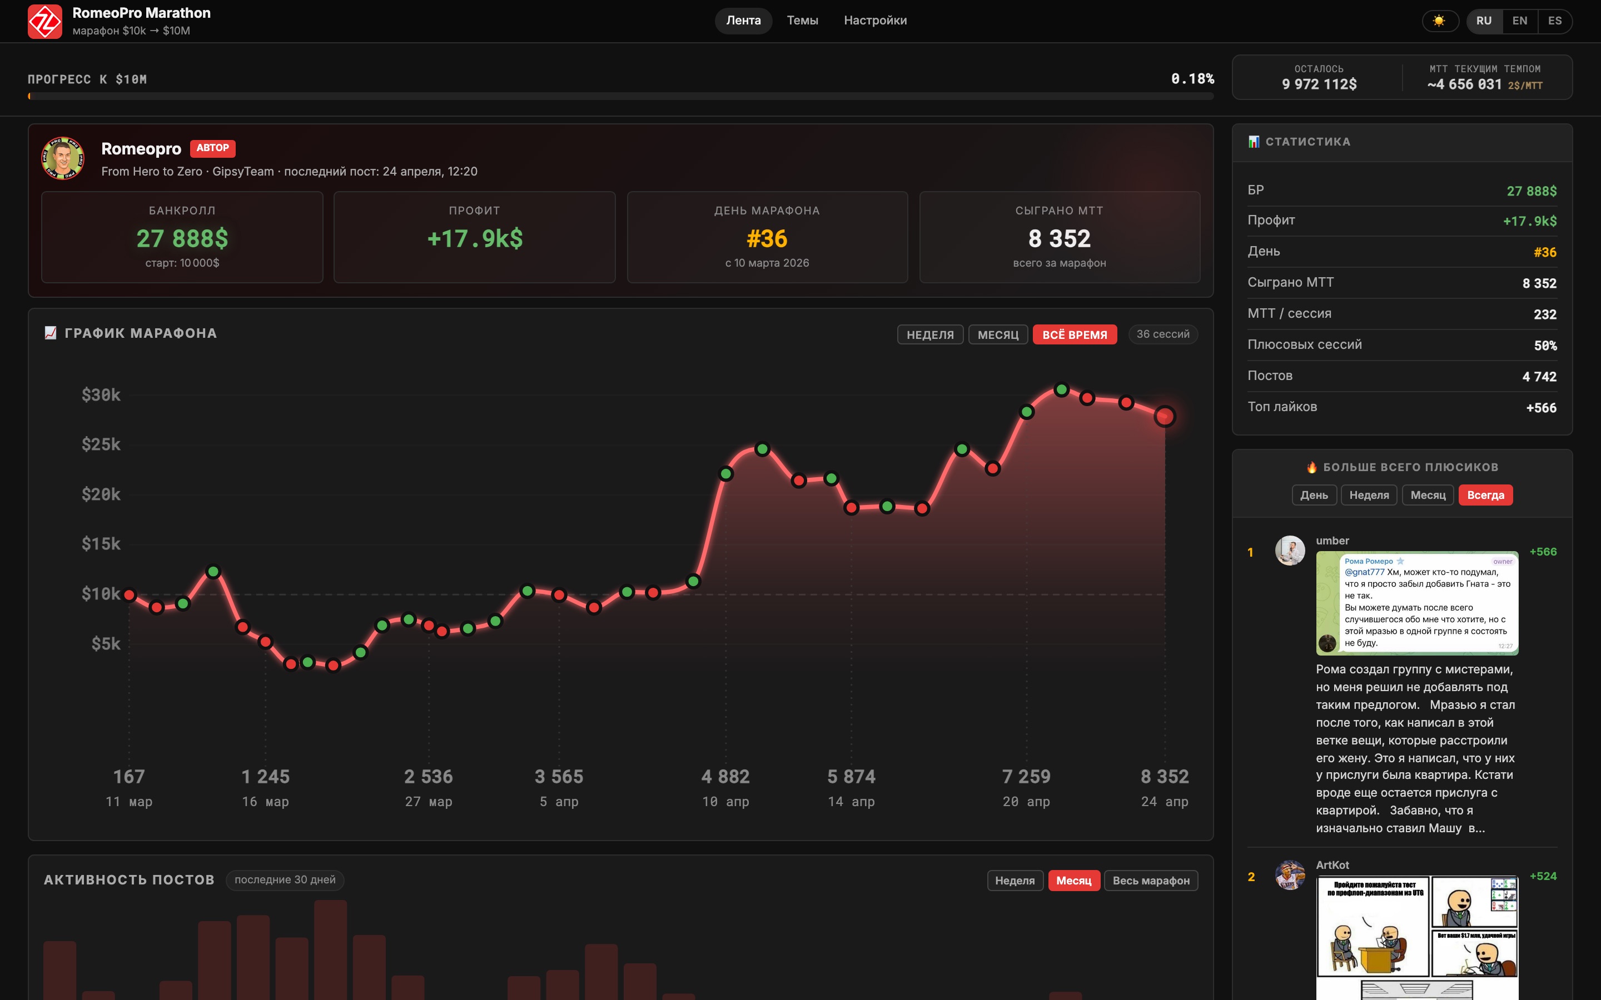Switch language to EN
Image resolution: width=1601 pixels, height=1000 pixels.
tap(1520, 21)
